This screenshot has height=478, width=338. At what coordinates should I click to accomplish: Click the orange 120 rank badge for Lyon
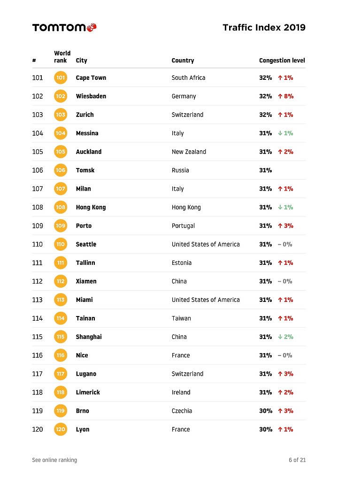61,429
